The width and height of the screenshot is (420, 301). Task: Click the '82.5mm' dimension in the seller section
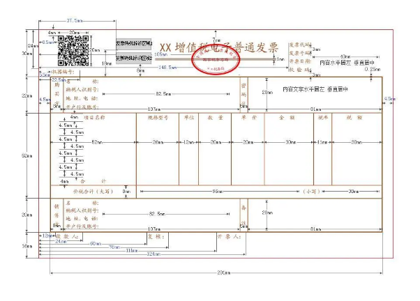pyautogui.click(x=157, y=214)
